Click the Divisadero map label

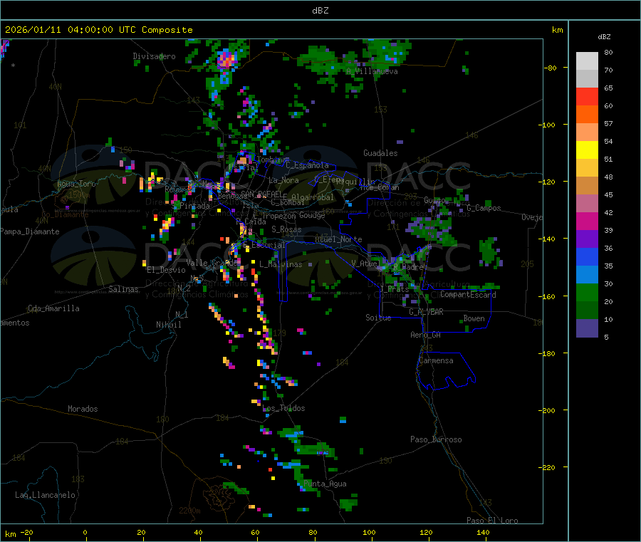(x=154, y=56)
